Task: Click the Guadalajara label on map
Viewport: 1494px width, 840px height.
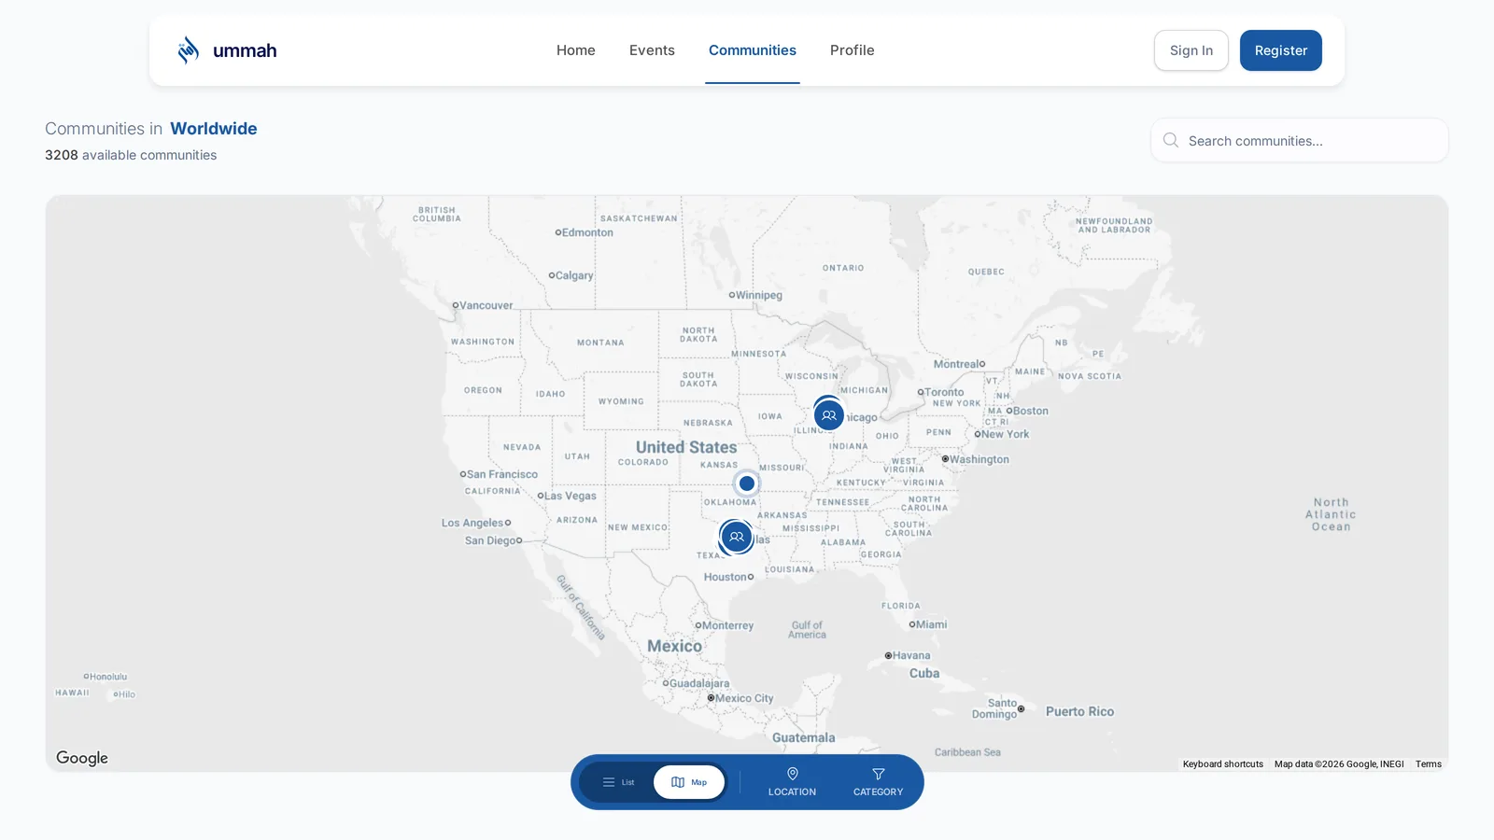Action: tap(699, 683)
